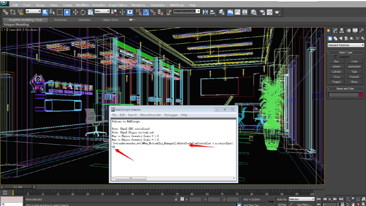Toggle Spinner Snap
This screenshot has height=206, width=366.
coord(160,12)
